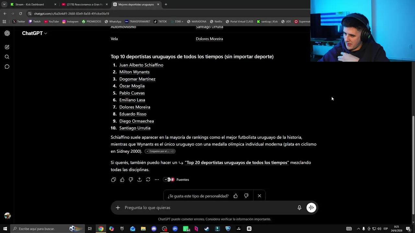The height and width of the screenshot is (233, 415).
Task: Add an attachment with the plus icon
Action: 118,207
